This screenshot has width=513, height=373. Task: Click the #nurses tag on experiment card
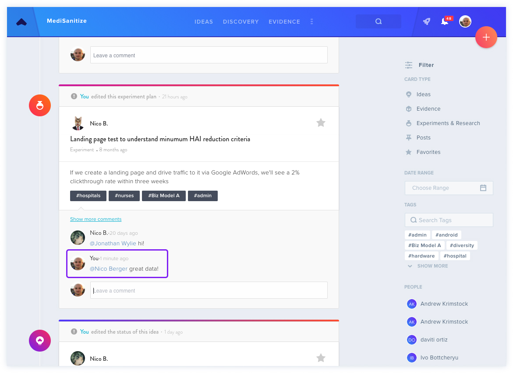[x=124, y=195]
